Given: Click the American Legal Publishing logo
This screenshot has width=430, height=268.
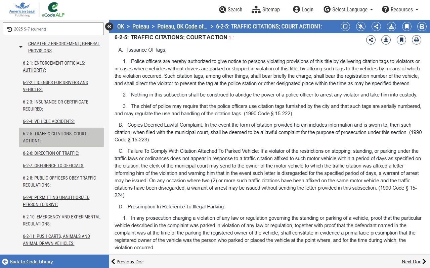Looking at the screenshot, I should point(22,10).
